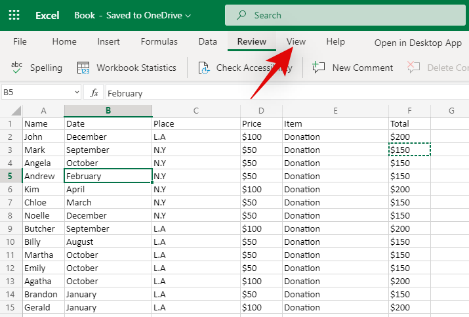Click the Select All corner triangle
469x317 pixels.
16,111
